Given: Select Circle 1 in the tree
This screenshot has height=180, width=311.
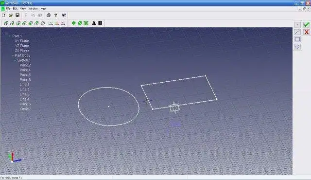Looking at the screenshot, I should point(26,109).
